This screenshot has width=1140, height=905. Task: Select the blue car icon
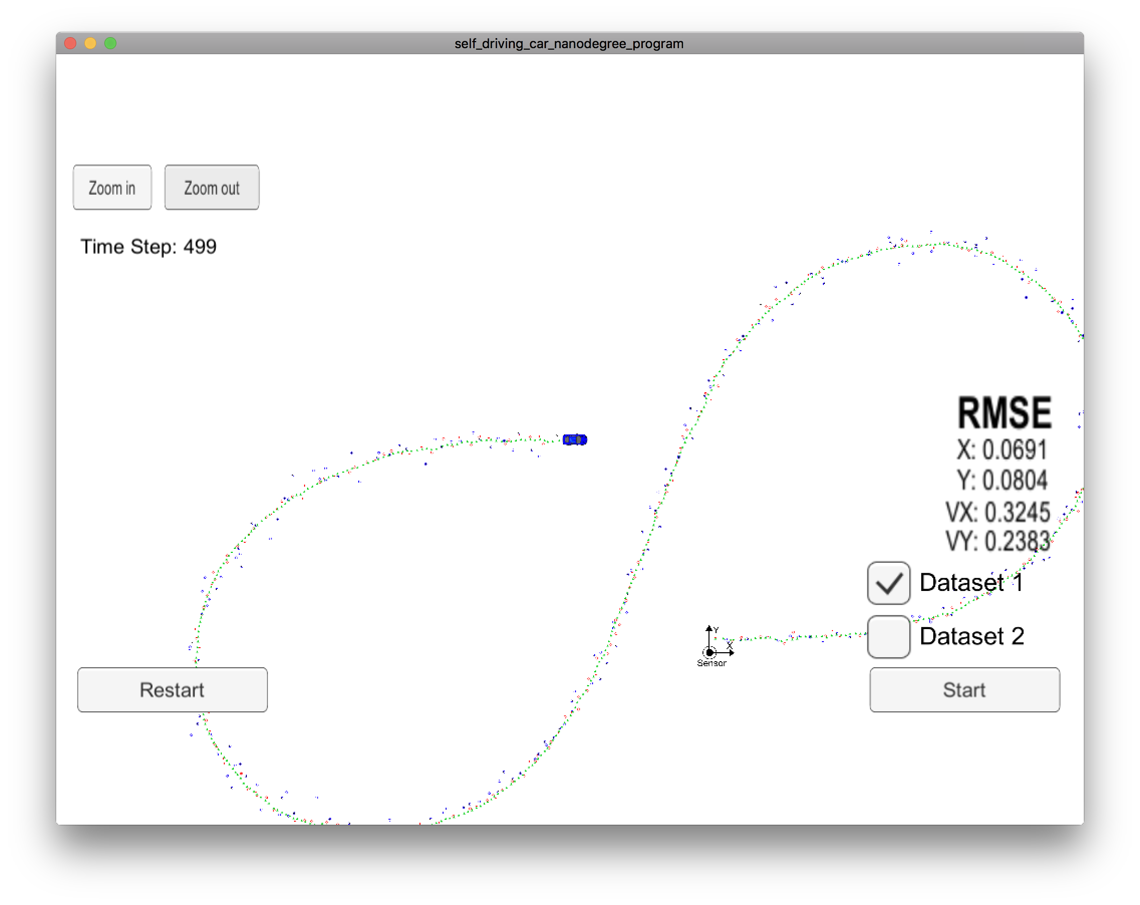[x=574, y=439]
